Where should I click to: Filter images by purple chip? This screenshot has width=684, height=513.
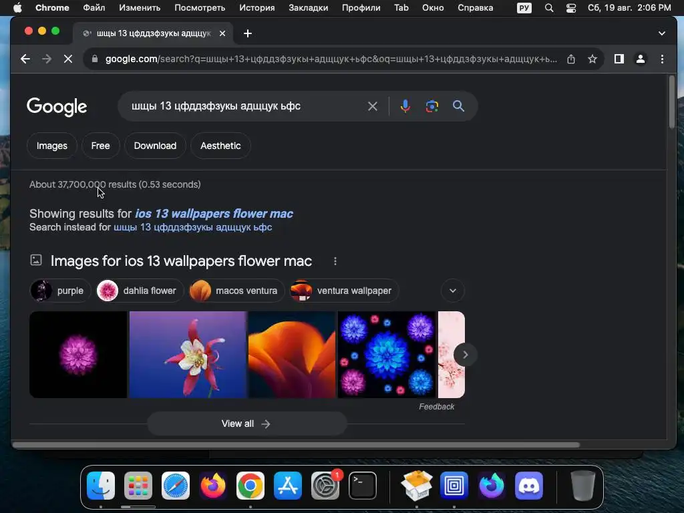click(60, 291)
